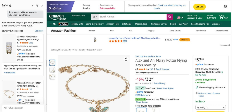Click the Amazon Prime logo

click(56, 17)
